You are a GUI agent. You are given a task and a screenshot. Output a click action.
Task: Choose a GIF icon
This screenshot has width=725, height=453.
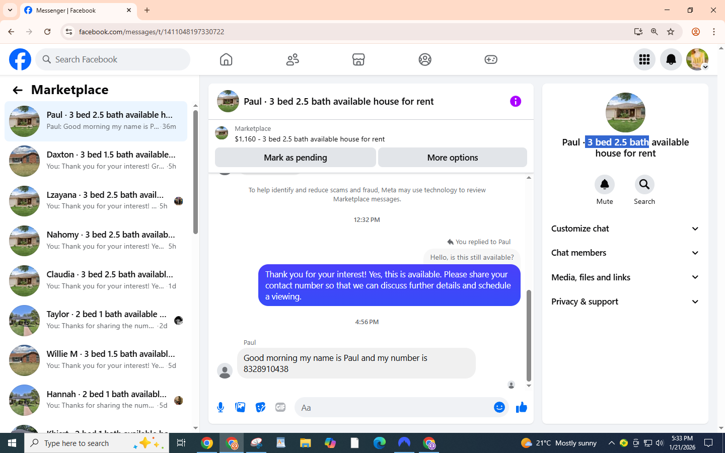point(280,407)
